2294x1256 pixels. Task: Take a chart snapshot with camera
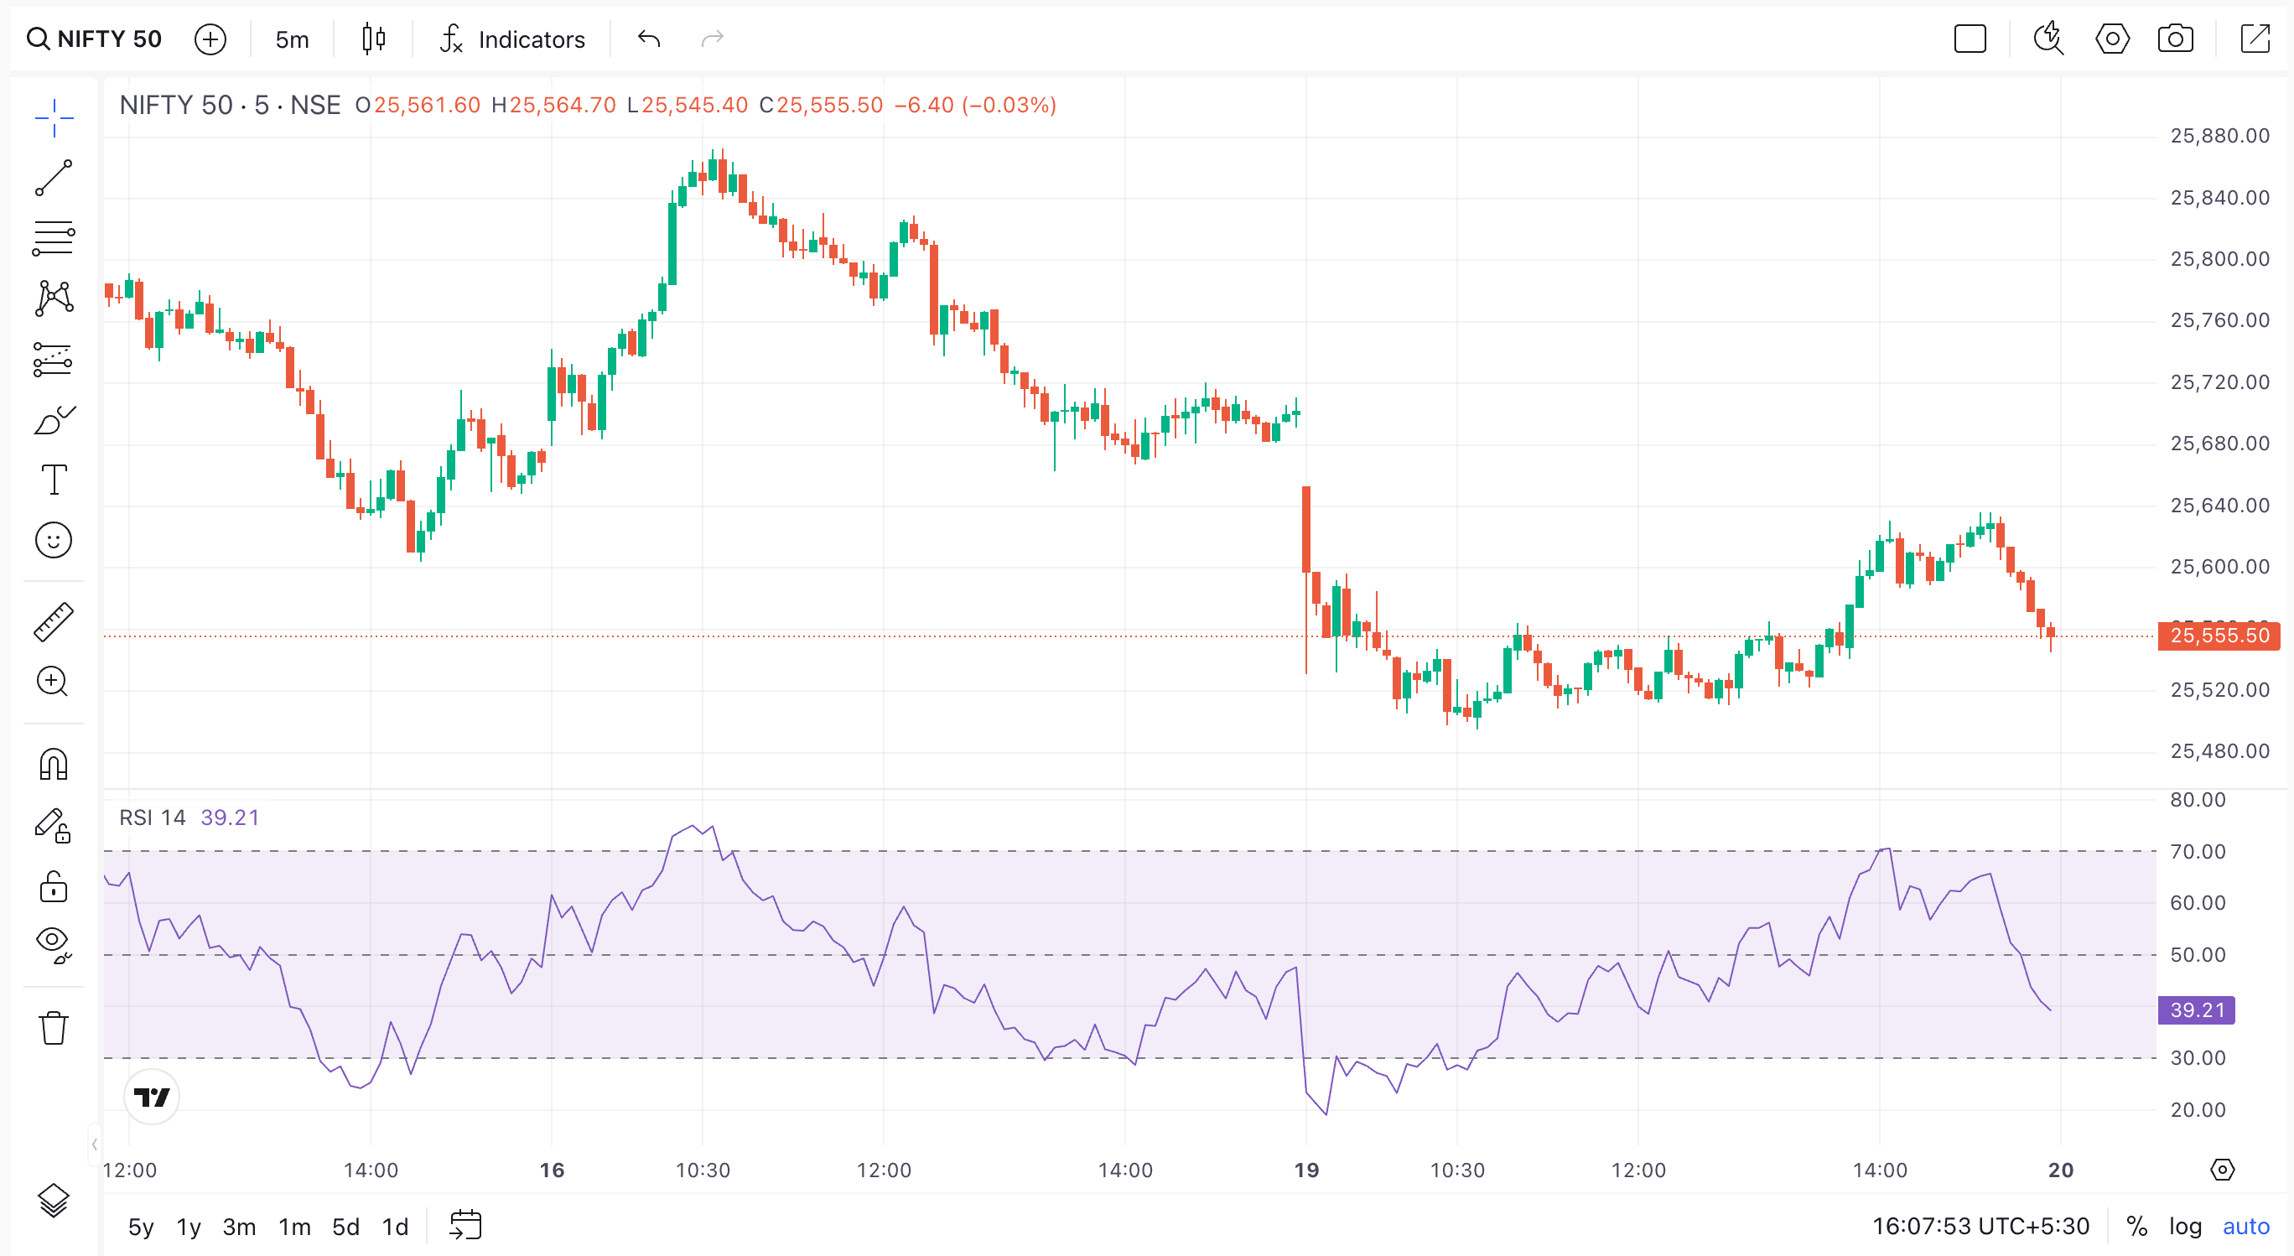2175,39
